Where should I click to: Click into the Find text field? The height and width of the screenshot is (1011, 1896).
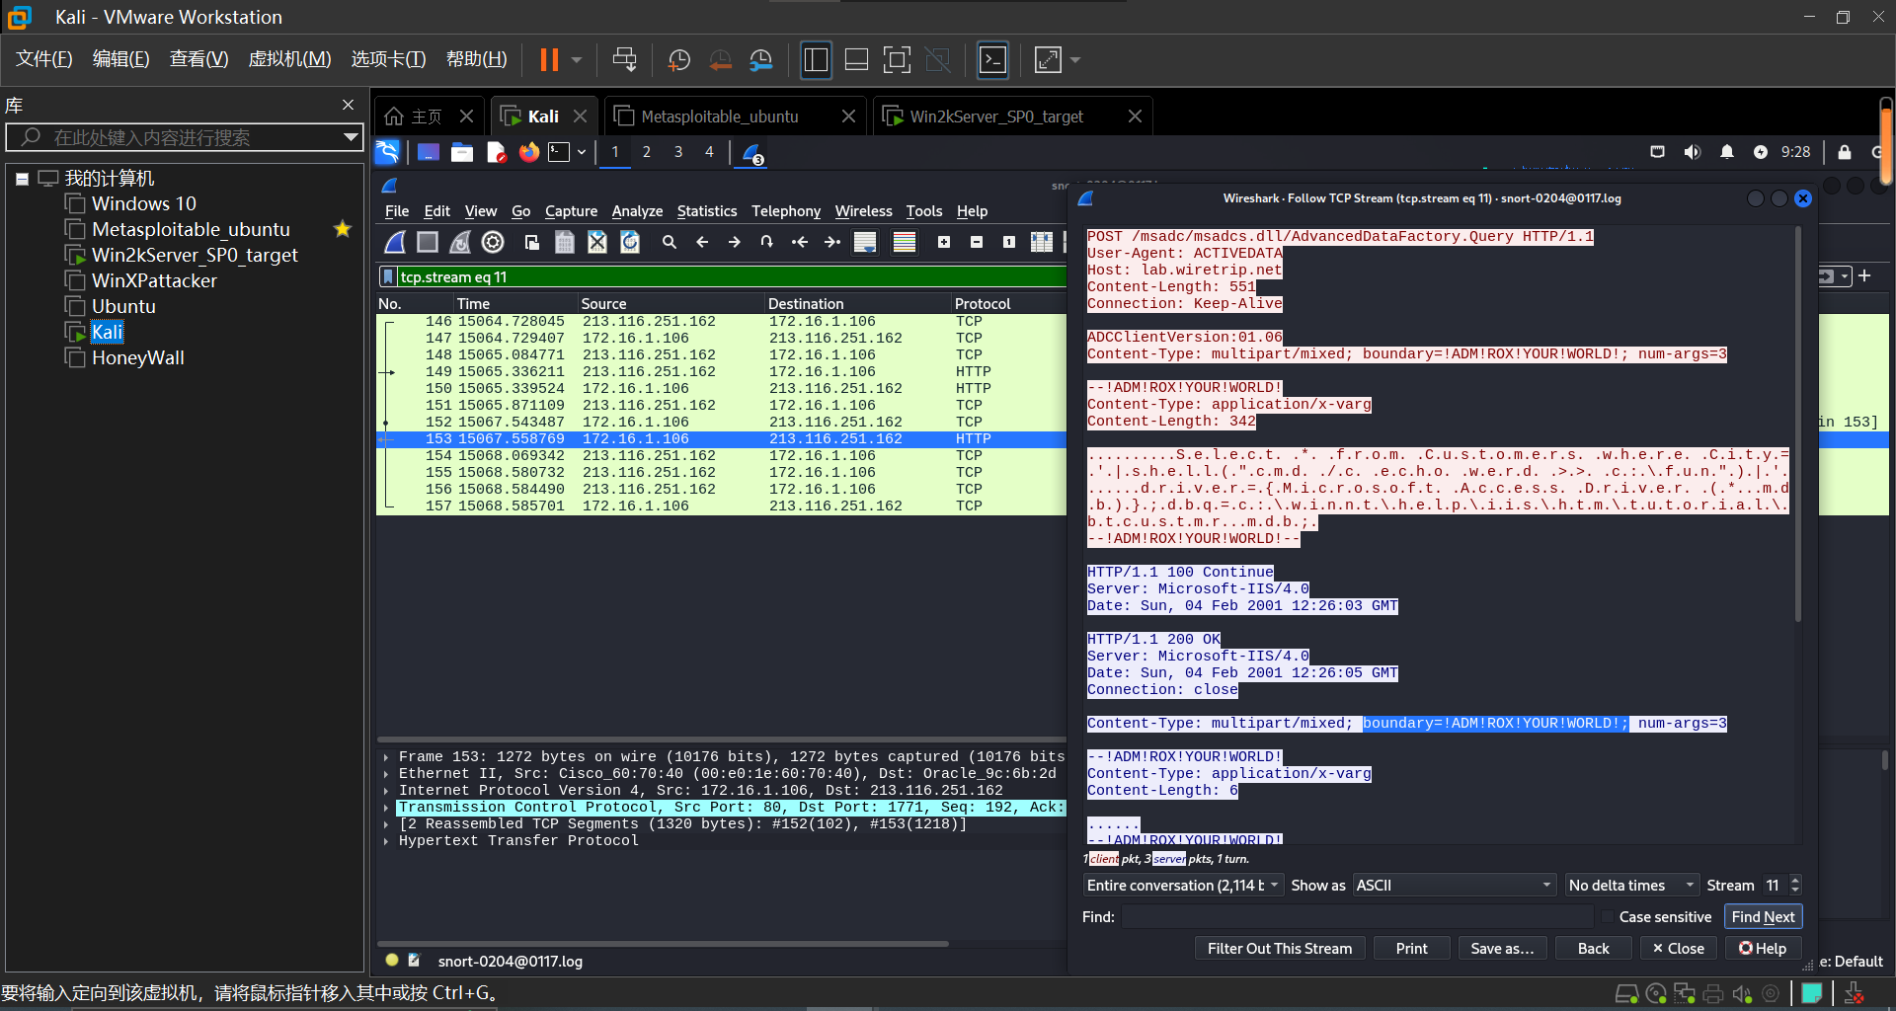(1357, 917)
